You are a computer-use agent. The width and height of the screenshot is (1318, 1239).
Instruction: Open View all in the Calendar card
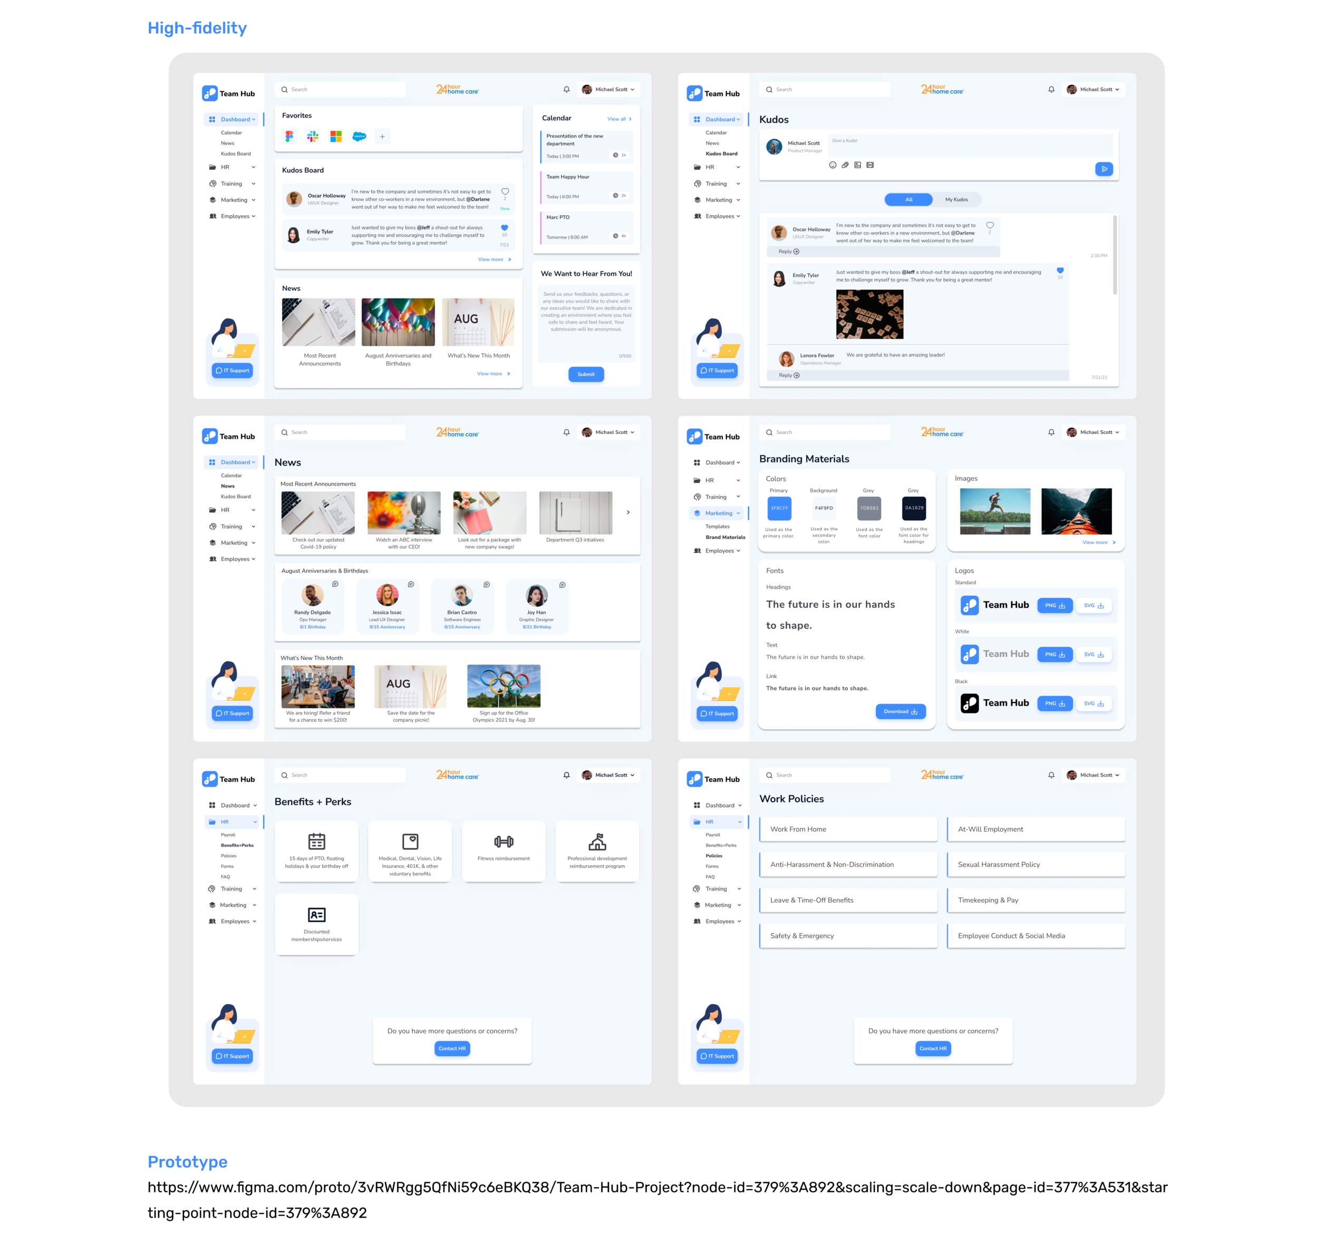click(x=618, y=119)
